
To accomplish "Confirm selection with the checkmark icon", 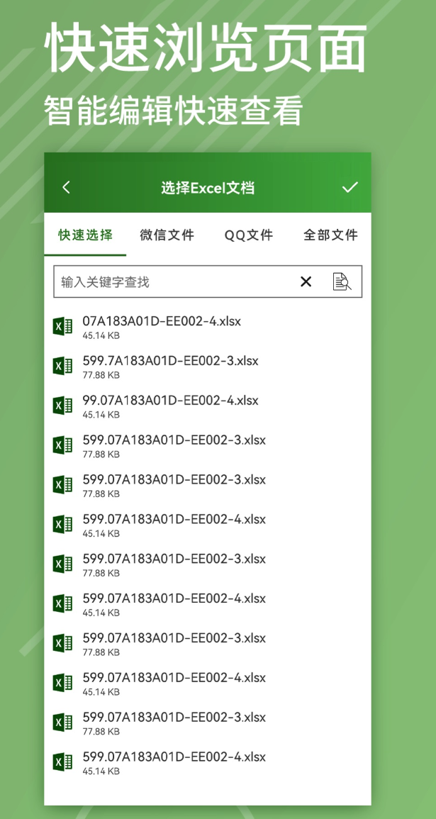I will point(350,187).
